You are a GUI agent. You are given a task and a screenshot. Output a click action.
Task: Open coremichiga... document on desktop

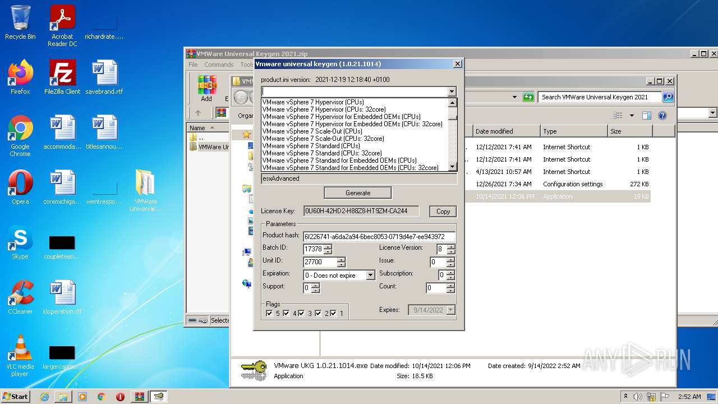coord(62,187)
